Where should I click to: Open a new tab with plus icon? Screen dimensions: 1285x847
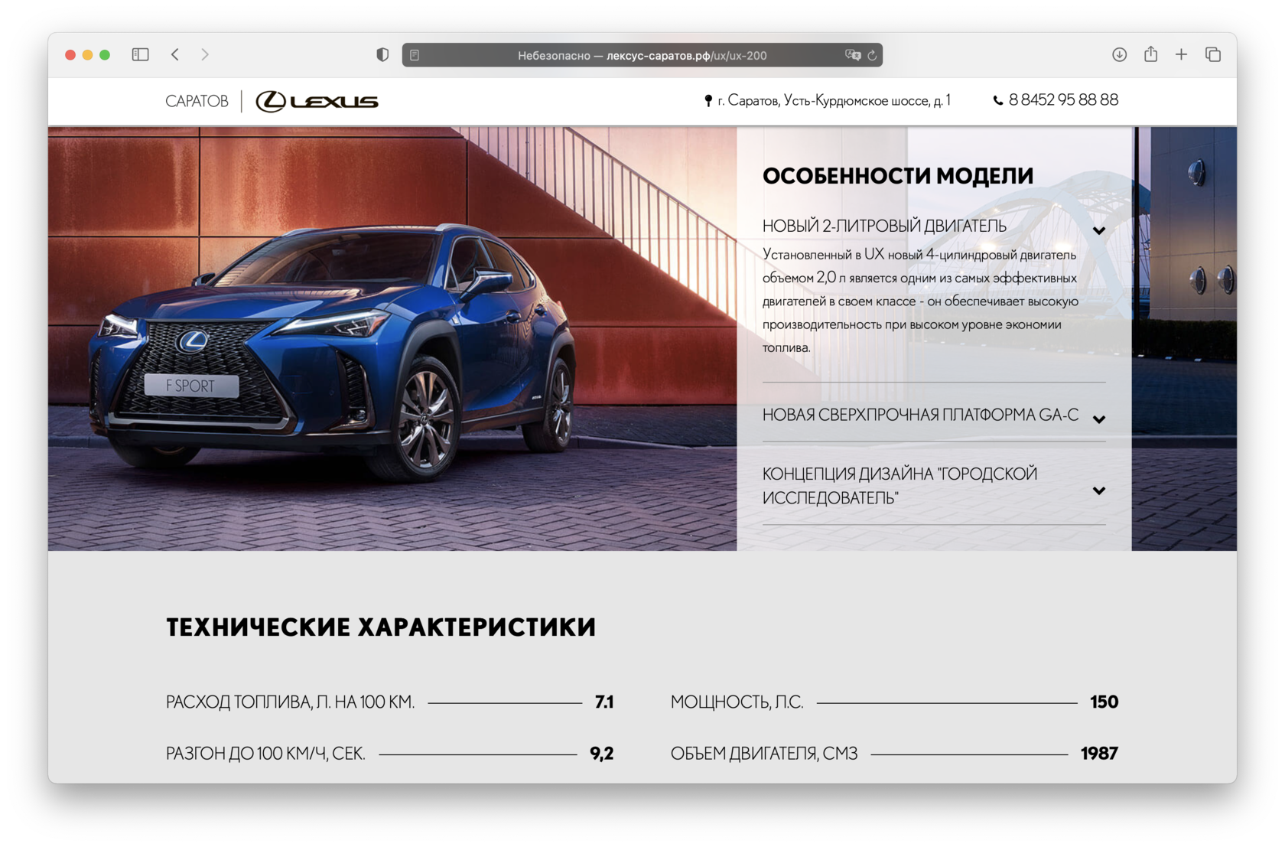1181,54
